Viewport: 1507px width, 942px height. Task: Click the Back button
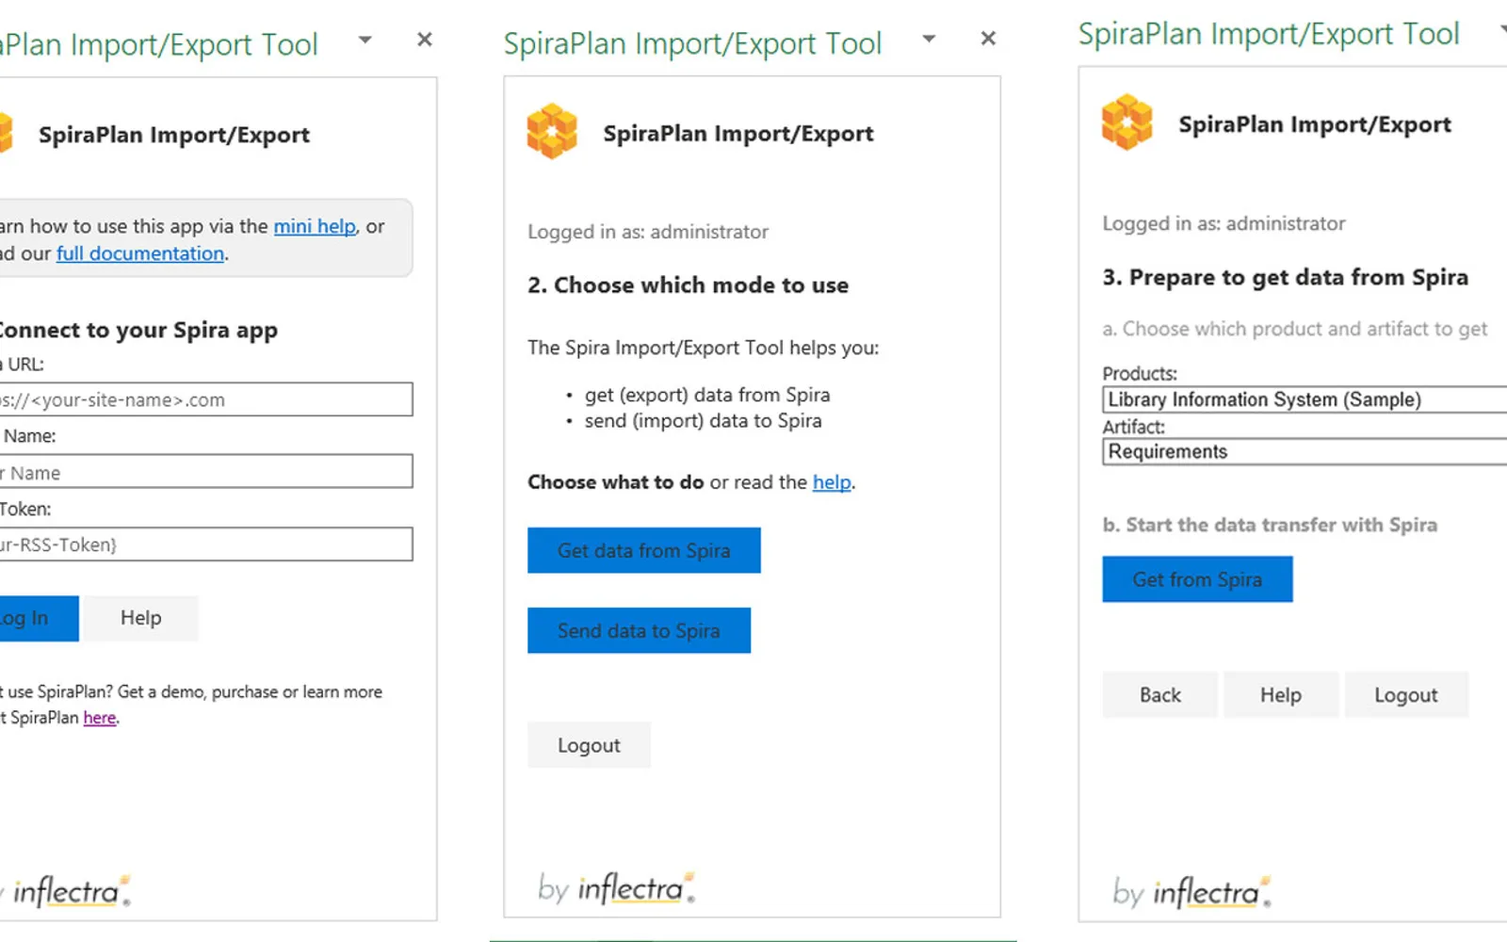[1160, 695]
